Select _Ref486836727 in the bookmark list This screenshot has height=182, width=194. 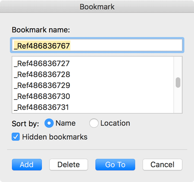click(x=93, y=63)
